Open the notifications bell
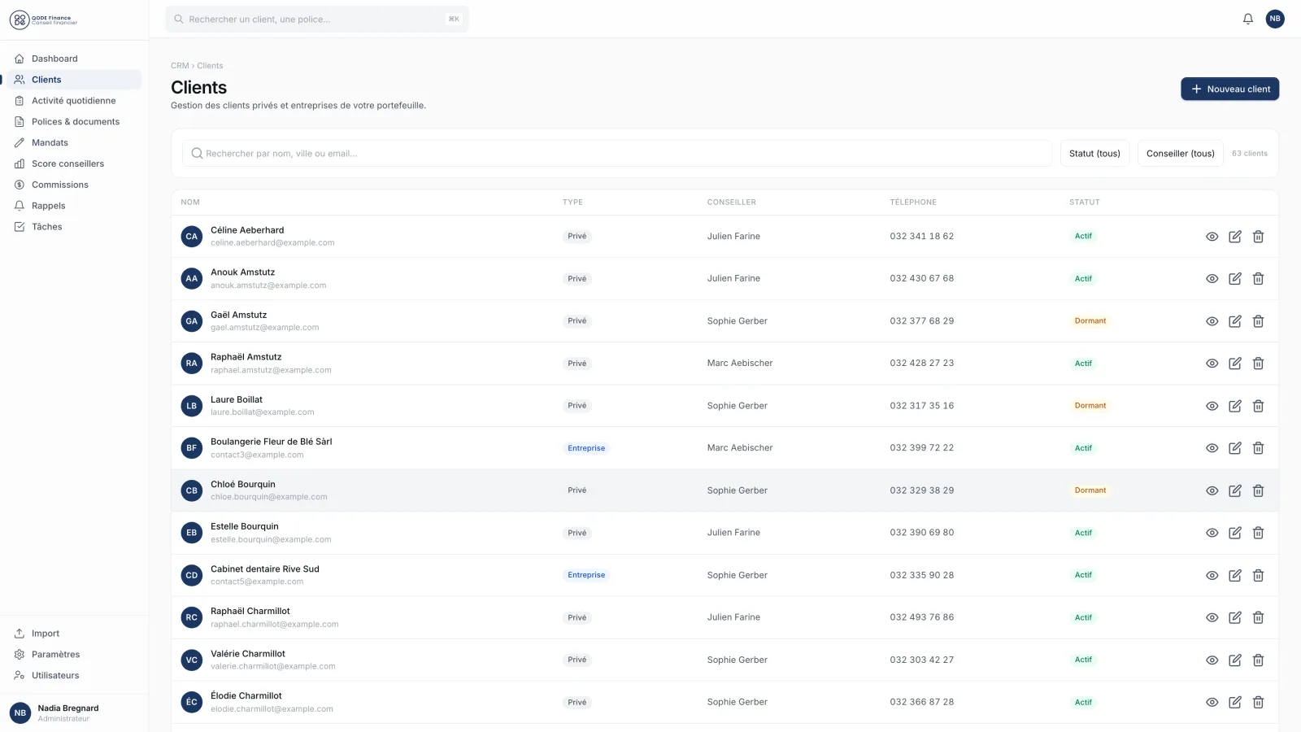Viewport: 1301px width, 732px height. [x=1247, y=19]
